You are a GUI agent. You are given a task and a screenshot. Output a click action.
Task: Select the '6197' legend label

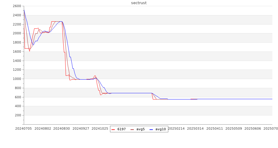[x=121, y=129]
